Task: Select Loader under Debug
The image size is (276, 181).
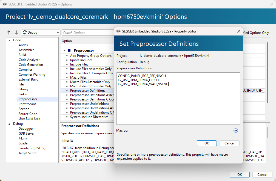Action: pos(24,143)
